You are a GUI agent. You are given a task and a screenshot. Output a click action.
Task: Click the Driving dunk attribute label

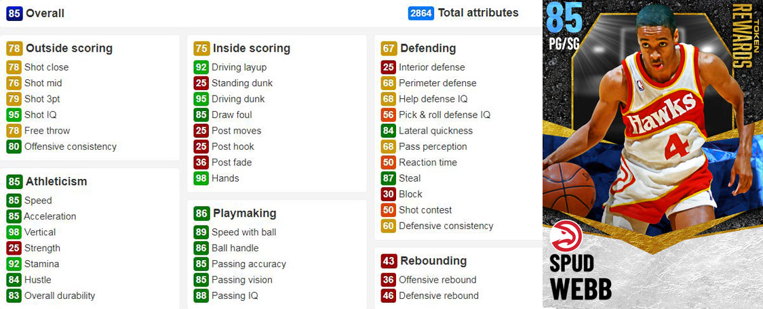238,99
